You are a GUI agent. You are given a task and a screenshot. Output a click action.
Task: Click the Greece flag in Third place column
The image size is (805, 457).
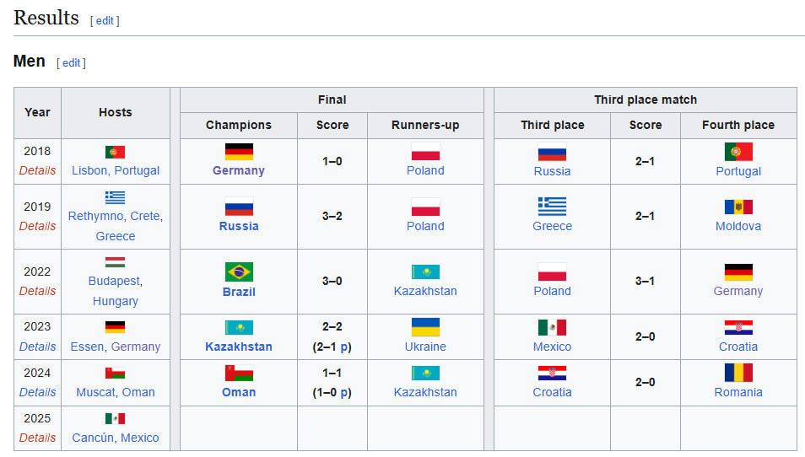(552, 207)
